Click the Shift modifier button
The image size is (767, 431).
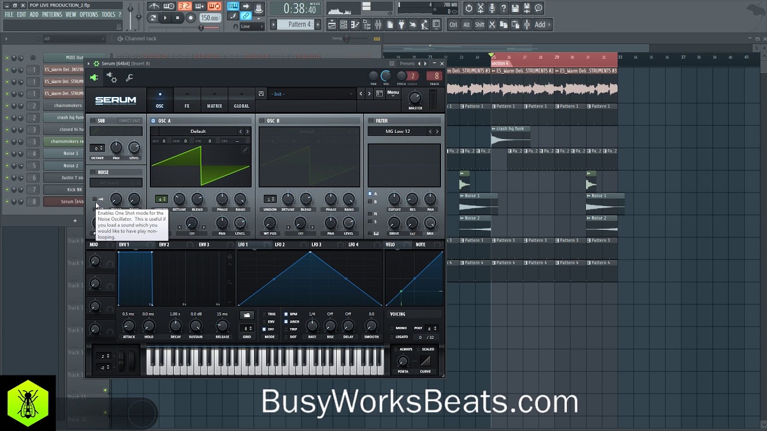(479, 25)
